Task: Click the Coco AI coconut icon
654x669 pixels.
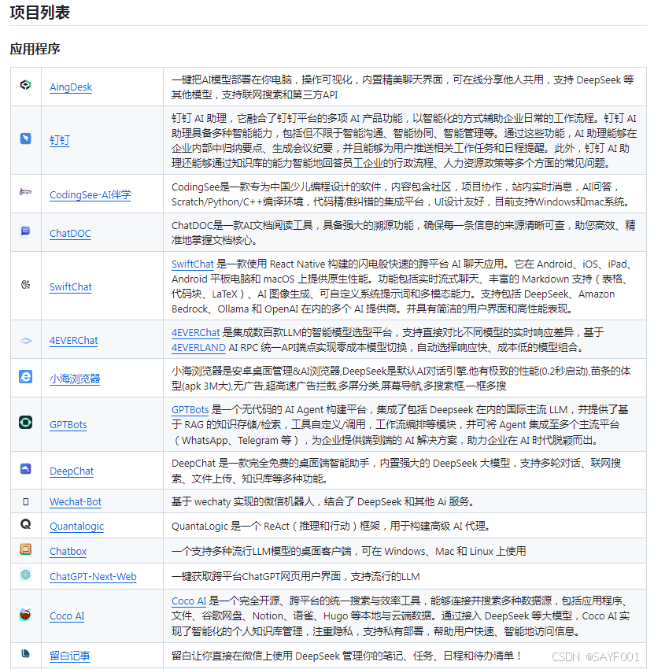Action: point(26,614)
